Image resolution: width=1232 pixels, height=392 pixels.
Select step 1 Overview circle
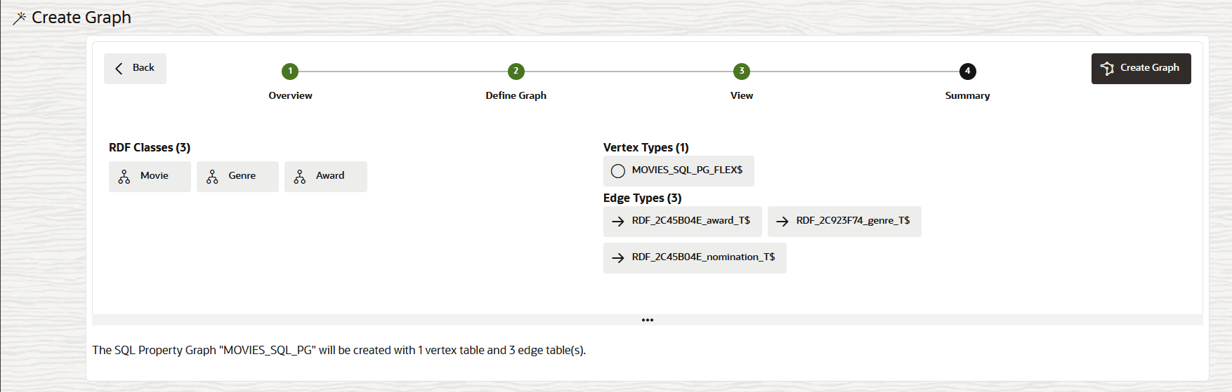(290, 72)
